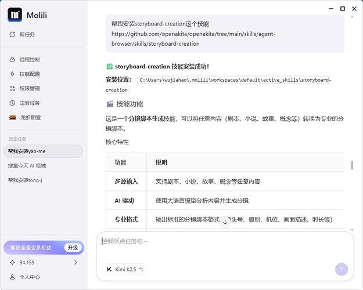Click the Kimi K logo icon
This screenshot has width=363, height=290.
[x=109, y=270]
